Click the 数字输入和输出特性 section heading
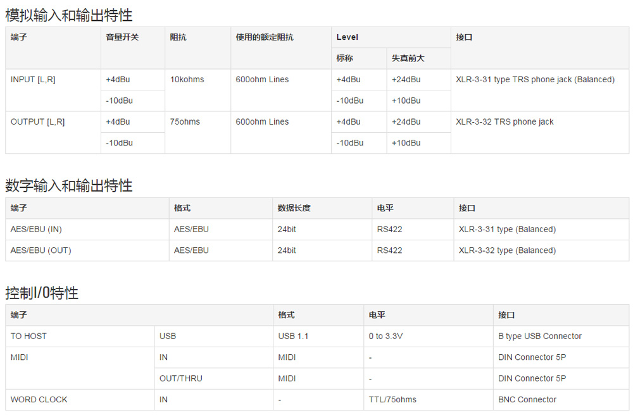Screen dimensions: 633x420 [x=69, y=186]
